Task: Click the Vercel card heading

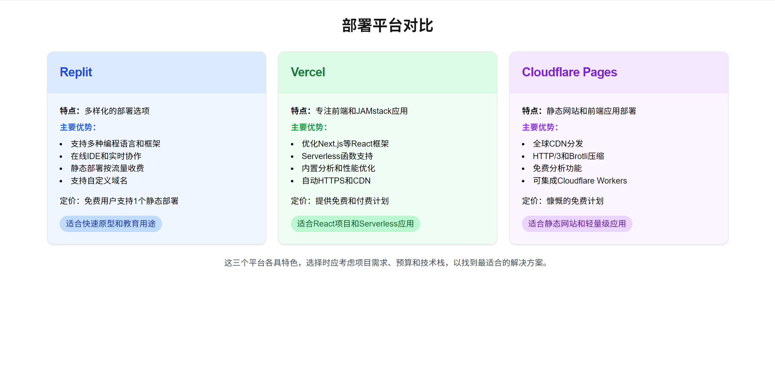Action: [x=308, y=72]
